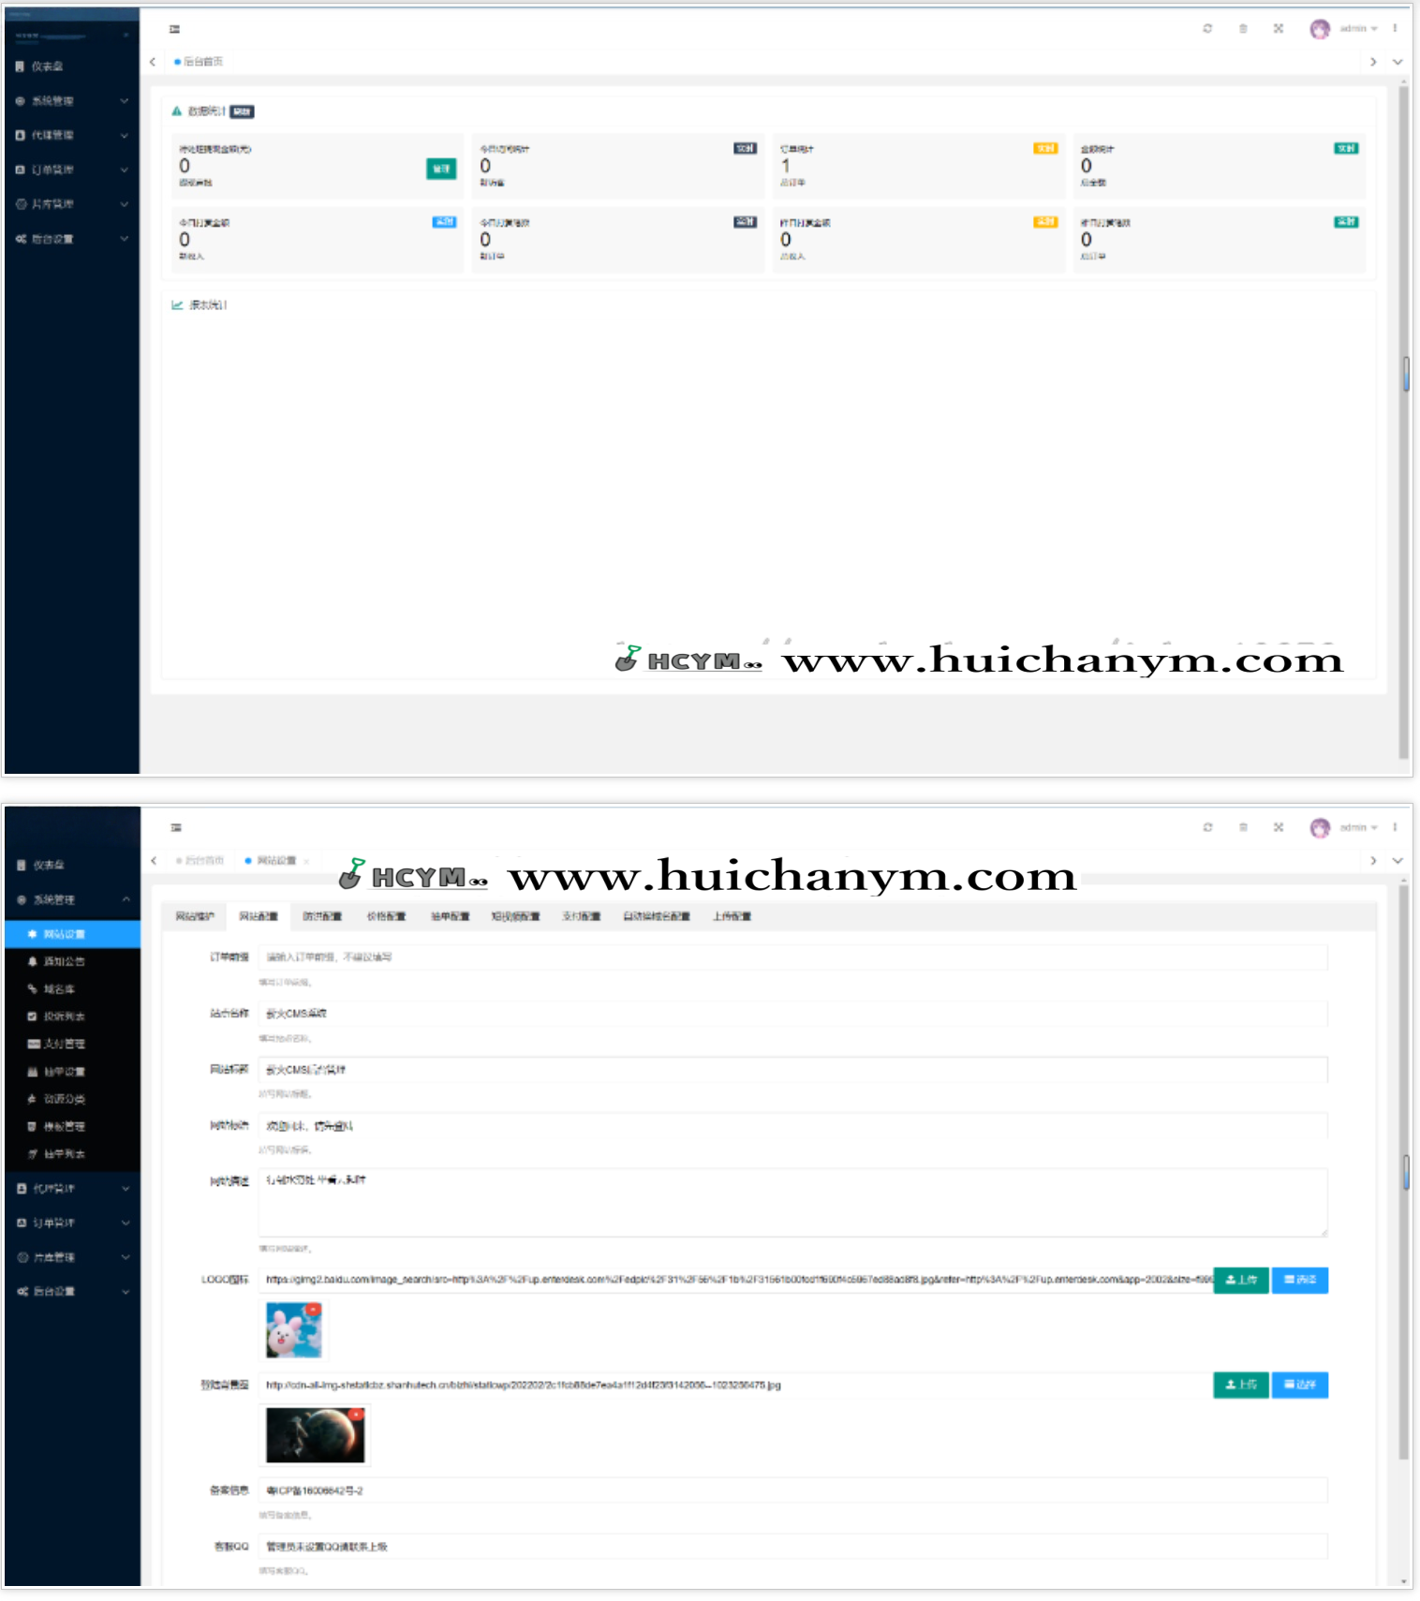Click the refresh icon in the upper dashboard header
The image size is (1420, 1601).
pos(1207,29)
